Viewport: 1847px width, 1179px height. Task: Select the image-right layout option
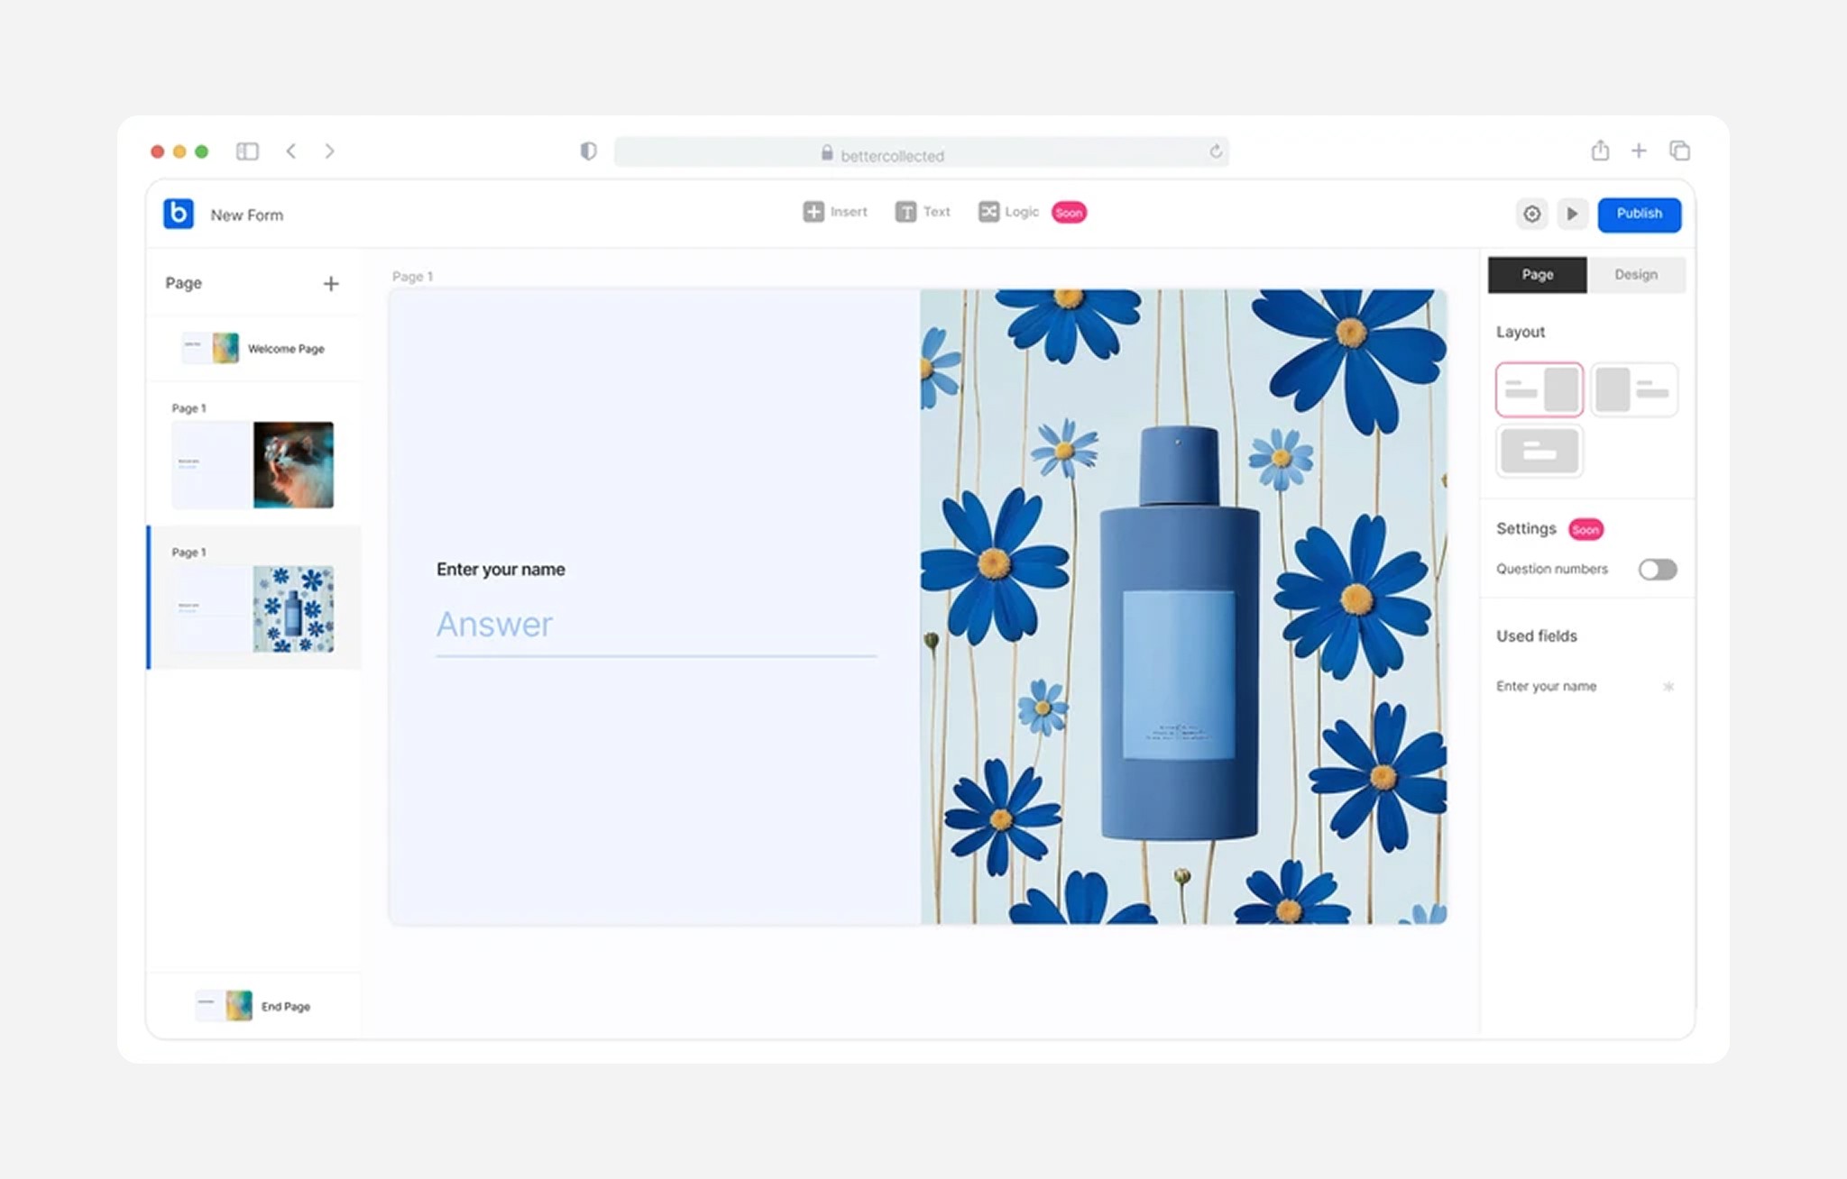click(1539, 389)
